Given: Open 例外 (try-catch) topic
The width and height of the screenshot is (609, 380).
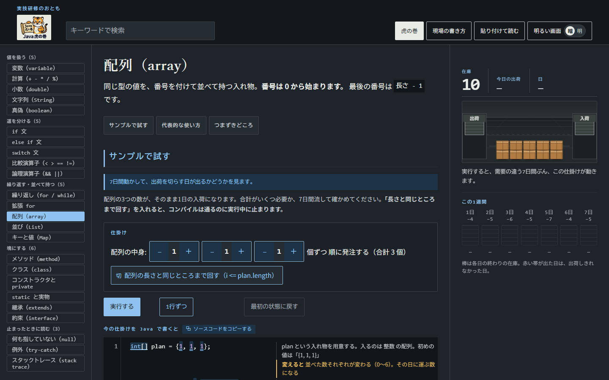Looking at the screenshot, I should tap(46, 350).
